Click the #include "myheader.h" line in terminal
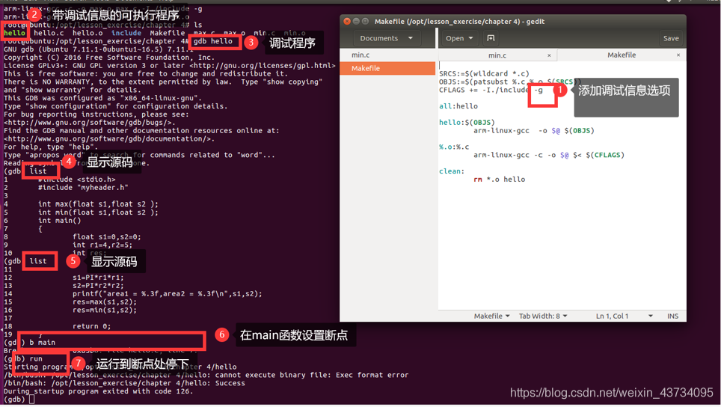721x407 pixels. point(83,188)
